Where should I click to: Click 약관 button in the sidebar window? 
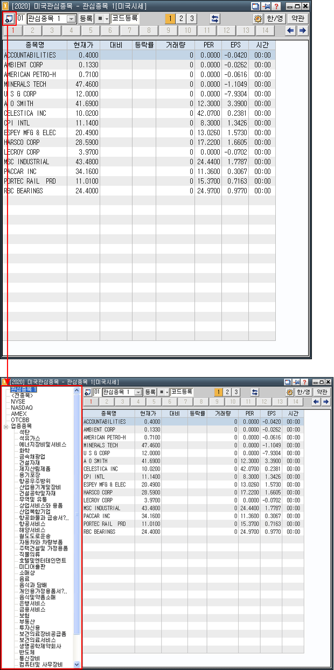click(322, 392)
